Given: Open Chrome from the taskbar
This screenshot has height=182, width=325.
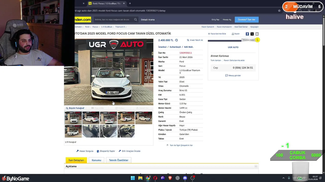Looking at the screenshot, I should tap(148, 178).
